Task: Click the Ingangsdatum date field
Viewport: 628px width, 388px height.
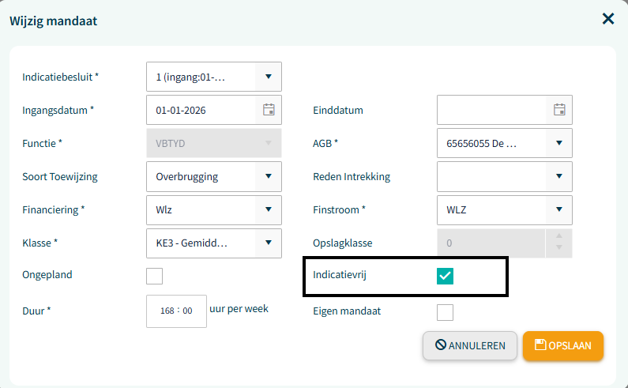Action: [201, 110]
